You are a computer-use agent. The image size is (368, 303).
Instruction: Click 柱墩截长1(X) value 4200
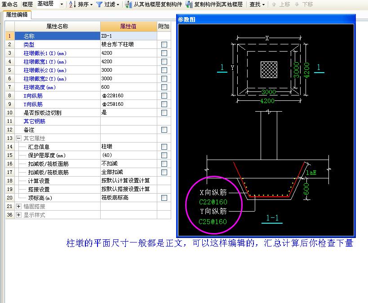pos(129,53)
